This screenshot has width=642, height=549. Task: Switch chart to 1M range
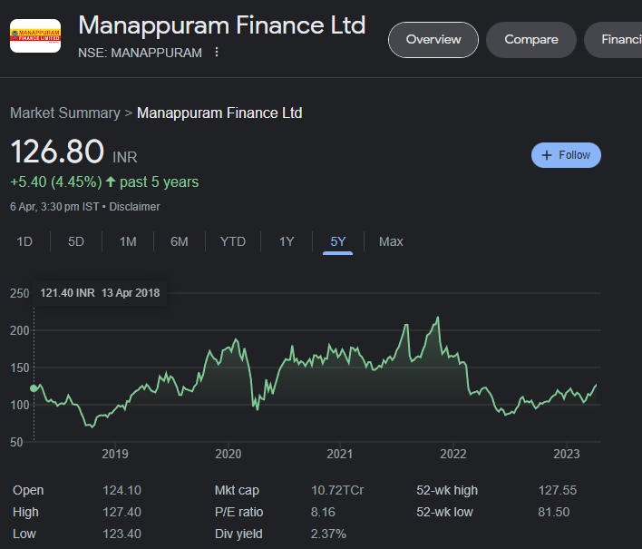pyautogui.click(x=128, y=241)
